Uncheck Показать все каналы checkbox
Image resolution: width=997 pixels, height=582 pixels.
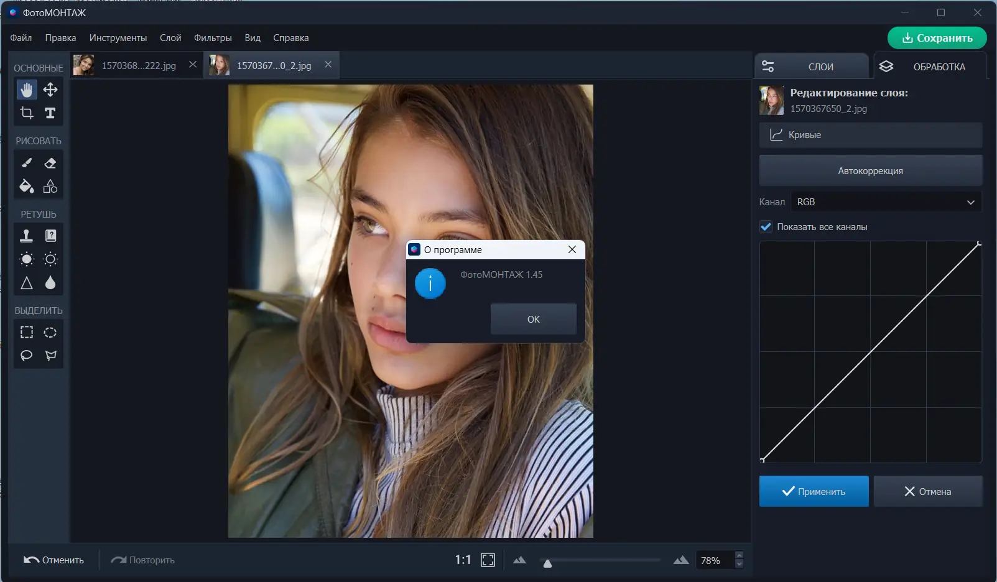tap(766, 227)
